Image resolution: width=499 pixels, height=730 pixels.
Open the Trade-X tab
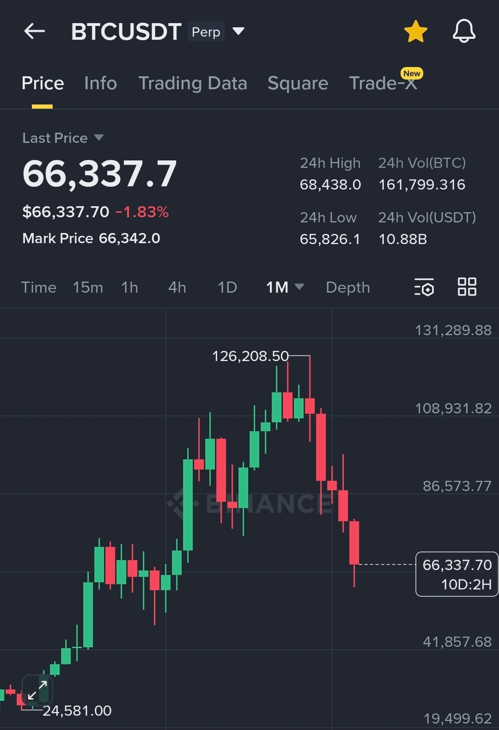[383, 83]
